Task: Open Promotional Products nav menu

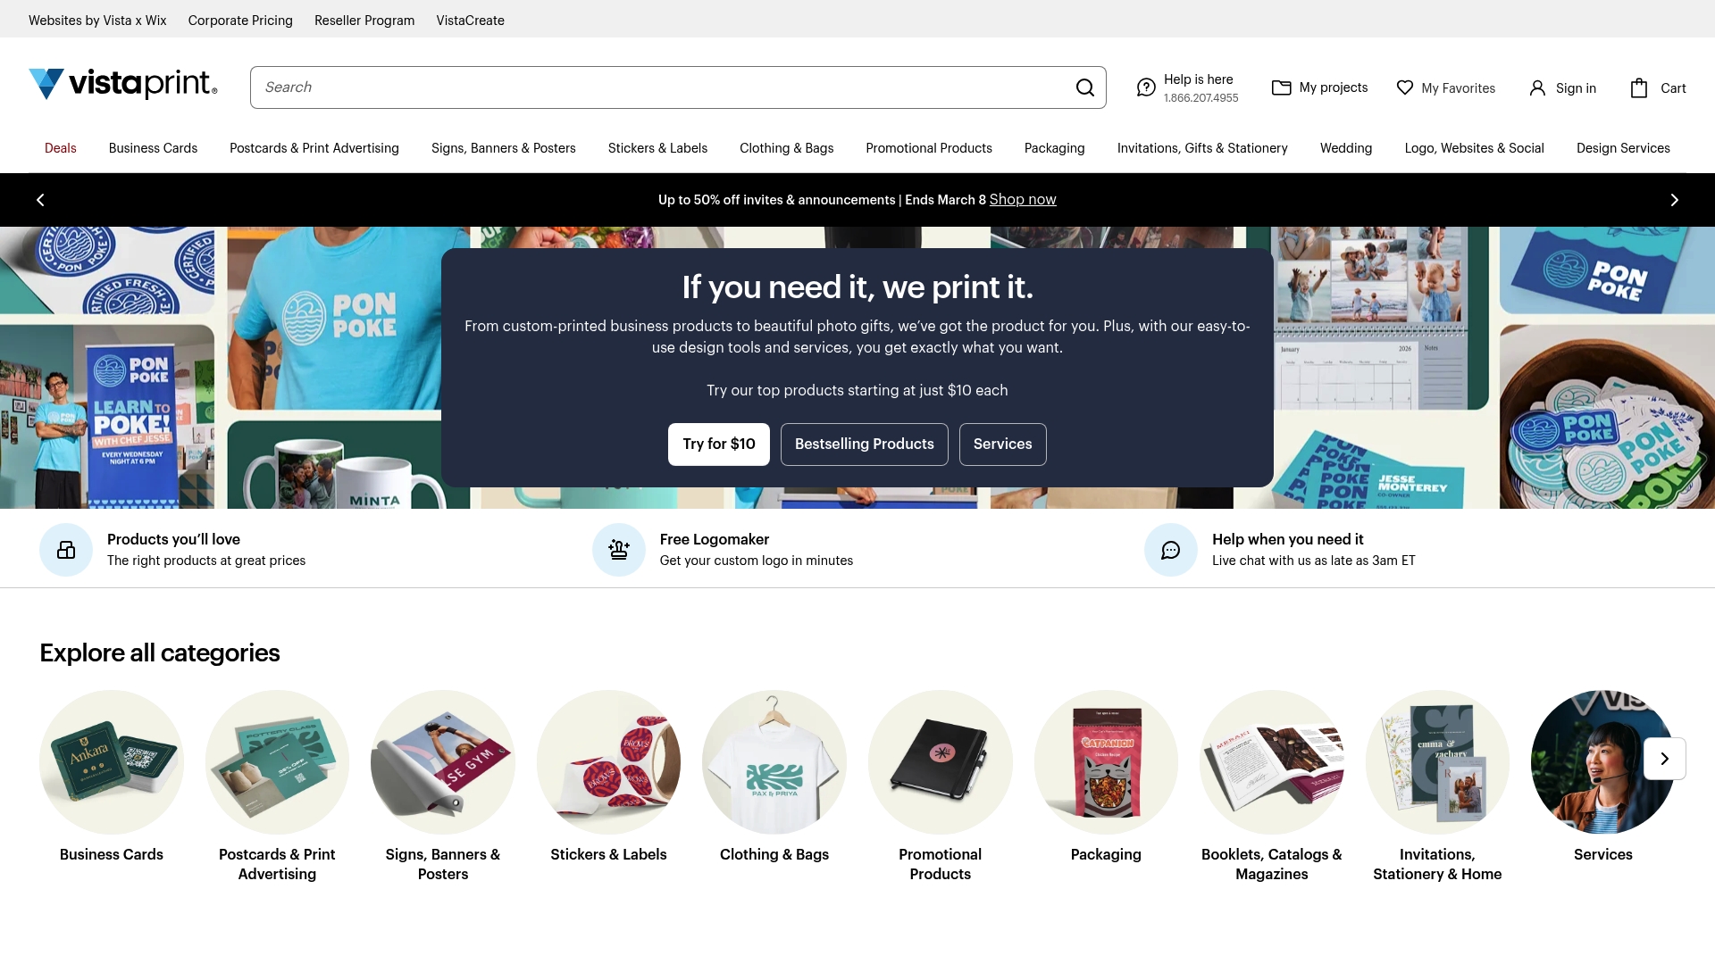Action: pyautogui.click(x=929, y=148)
